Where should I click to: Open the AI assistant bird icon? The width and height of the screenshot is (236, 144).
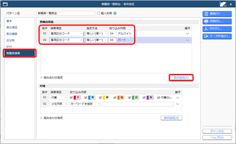coord(223,4)
